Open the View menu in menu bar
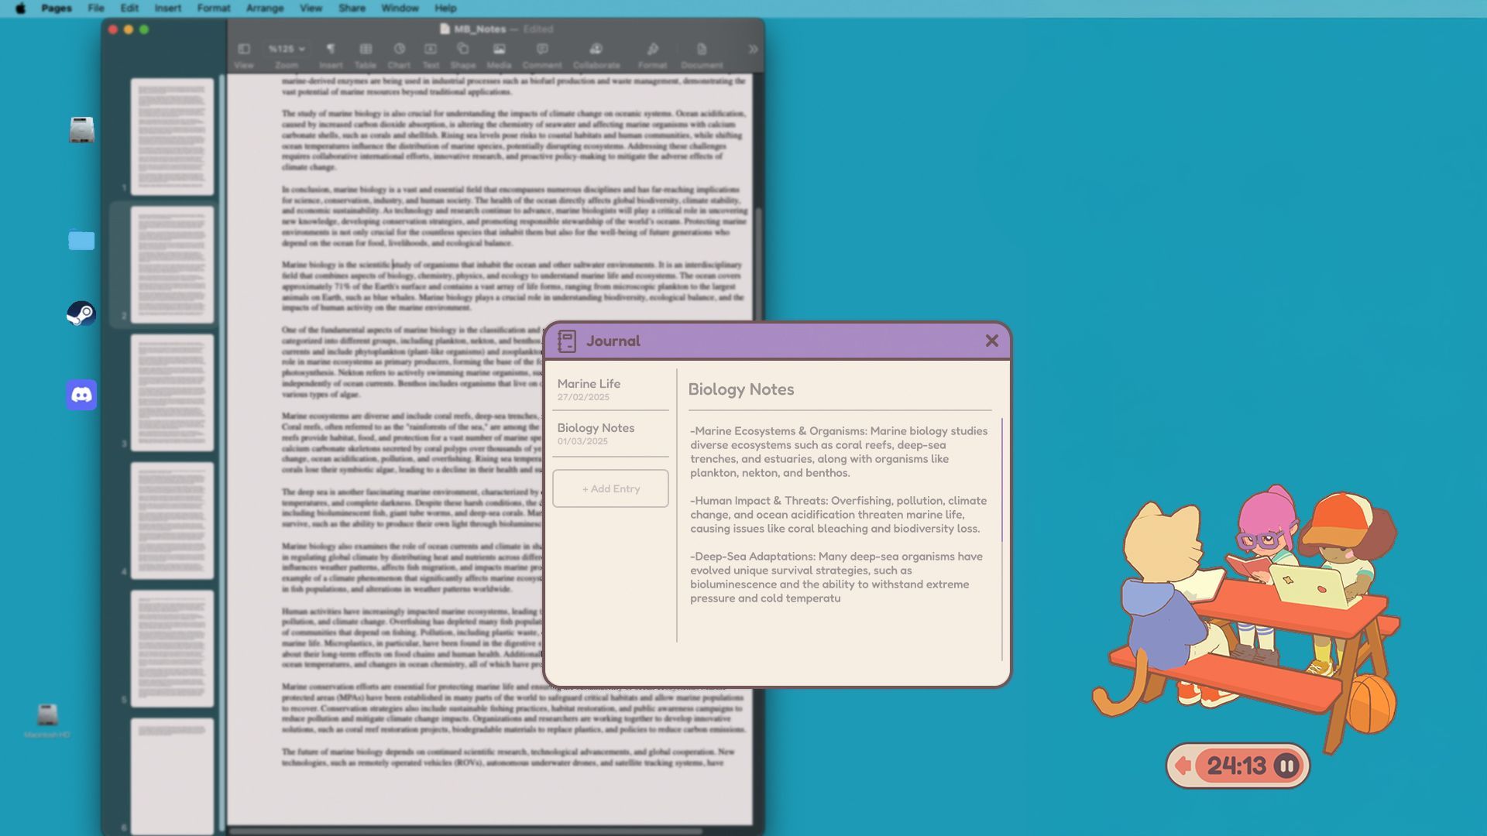This screenshot has width=1487, height=836. [311, 8]
